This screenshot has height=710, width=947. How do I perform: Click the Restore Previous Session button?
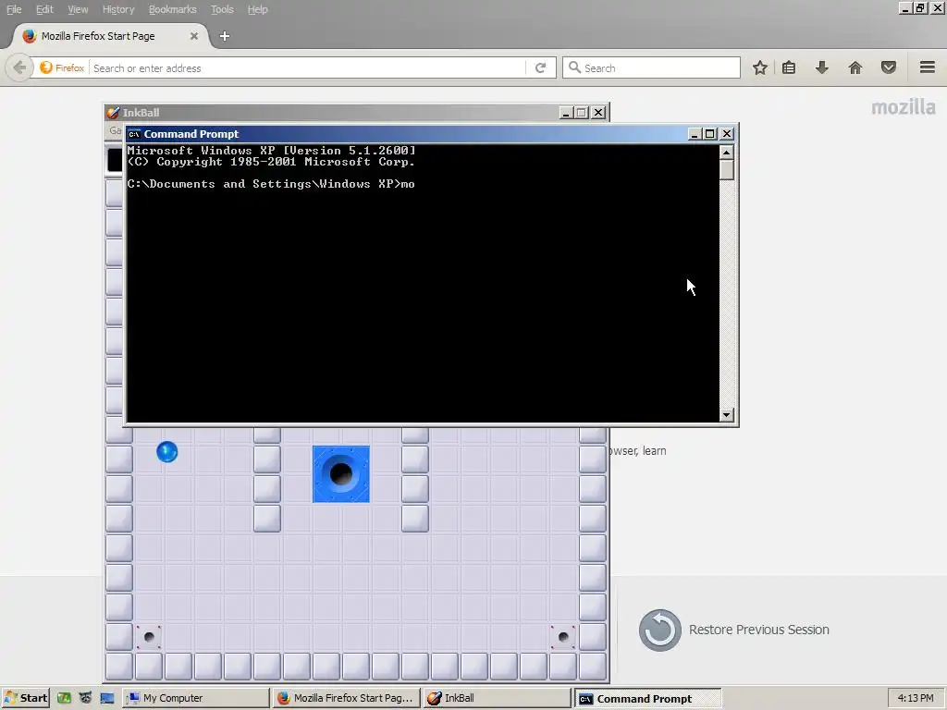coord(733,630)
